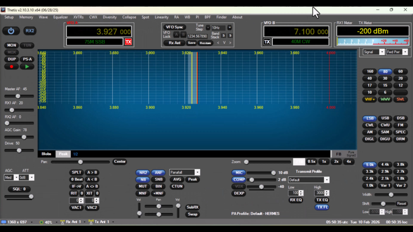Open the Panafall display mode dropdown

197,172
